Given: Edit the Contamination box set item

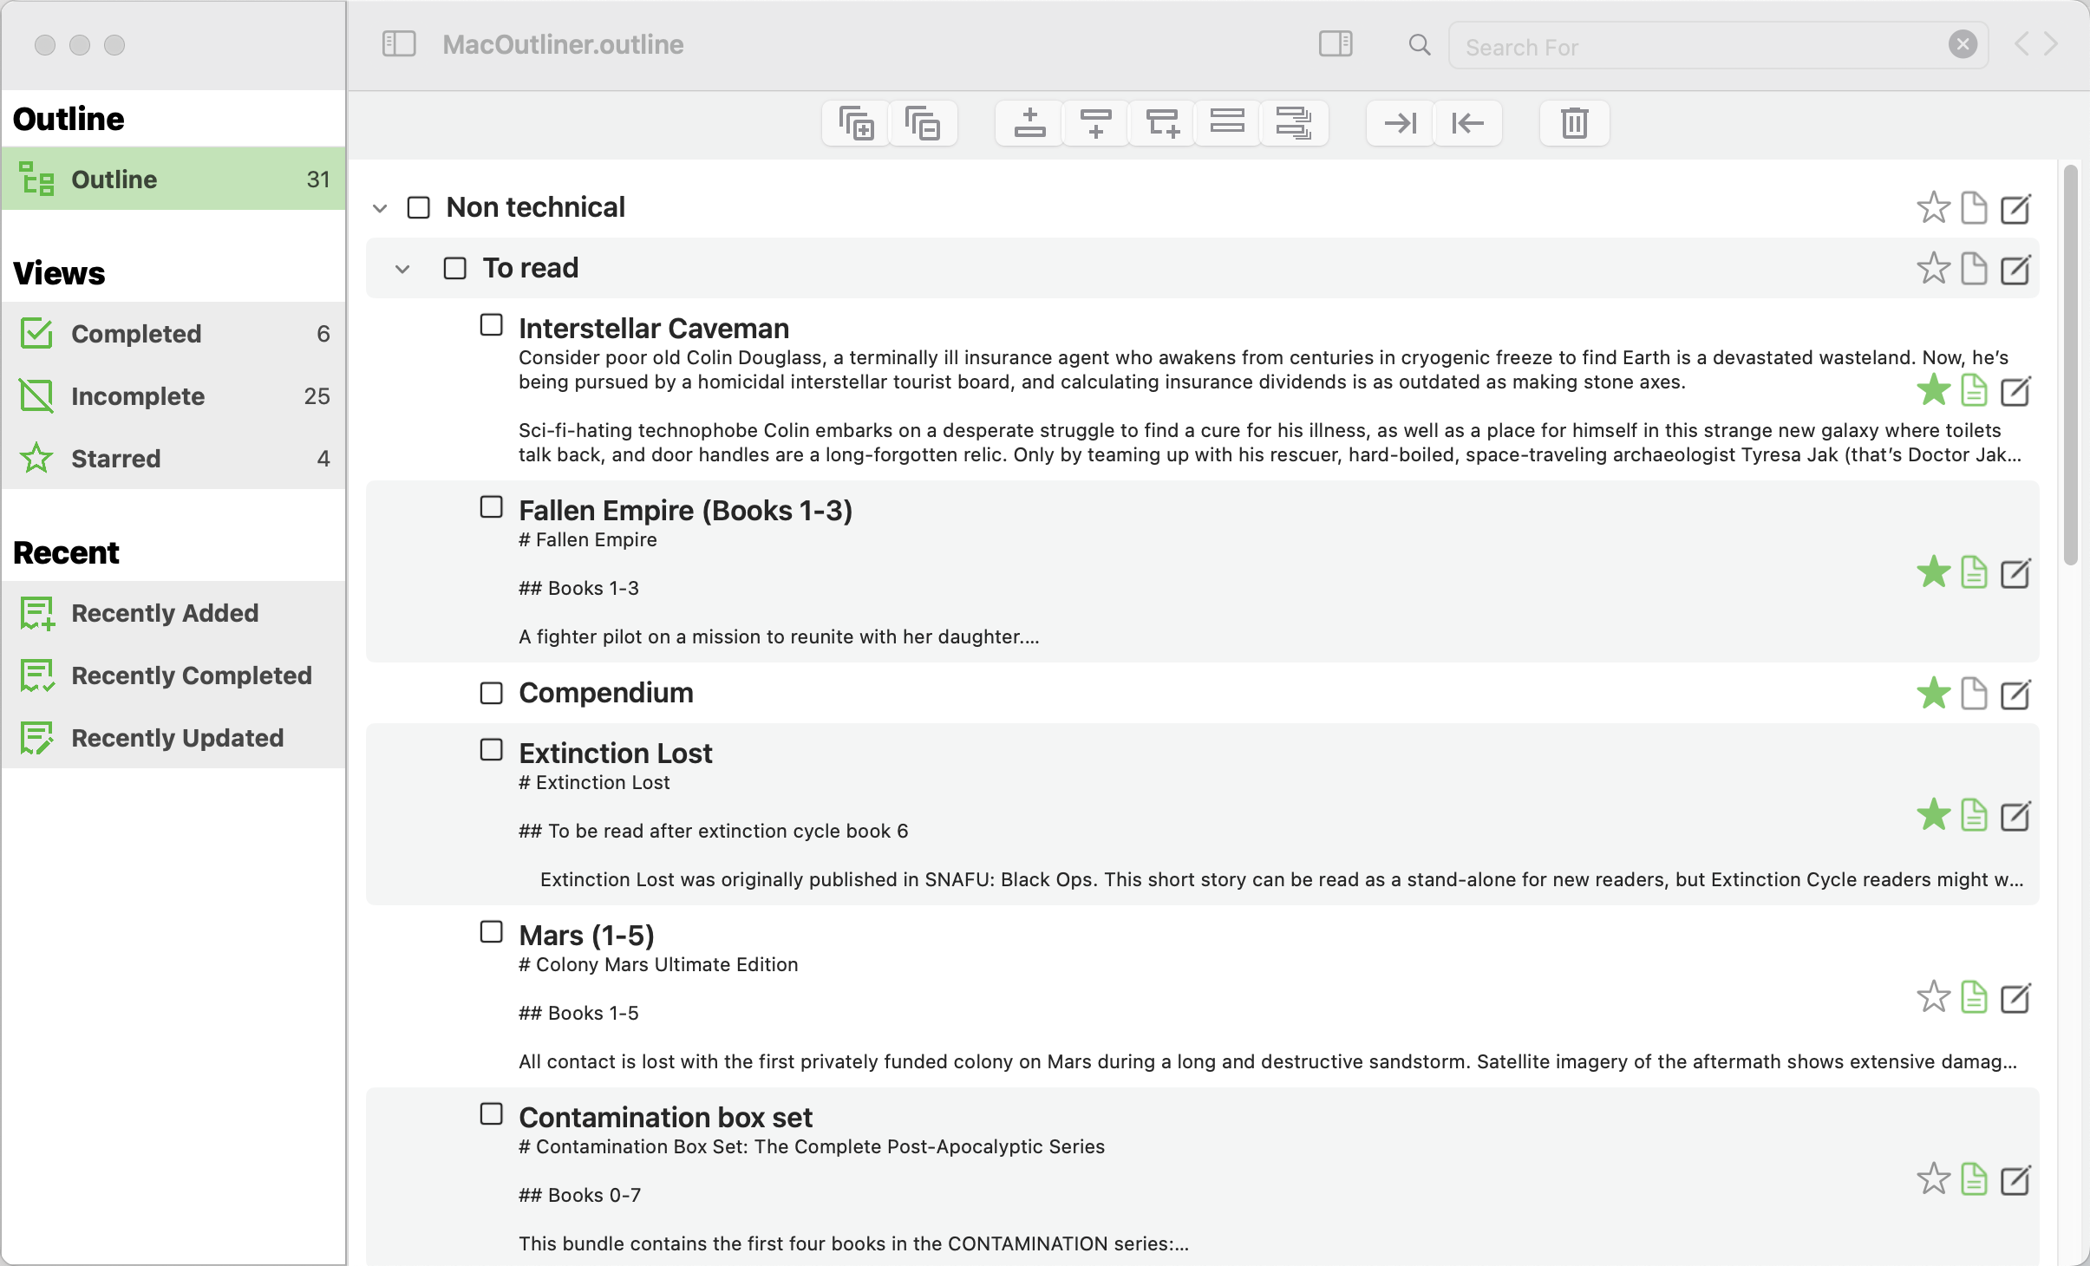Looking at the screenshot, I should click(x=2016, y=1180).
